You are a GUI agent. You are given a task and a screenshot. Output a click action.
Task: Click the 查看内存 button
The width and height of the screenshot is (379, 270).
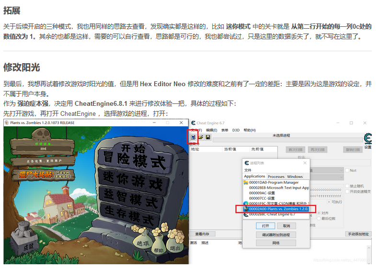click(x=202, y=234)
